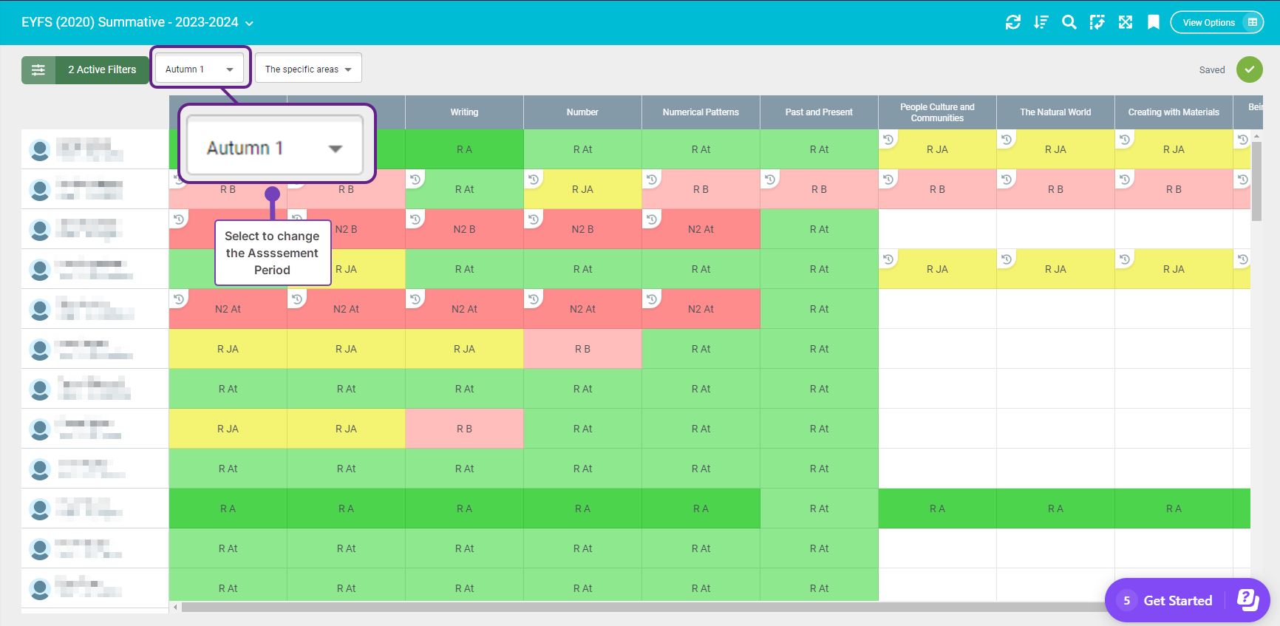Open the sort order icon

point(1041,22)
